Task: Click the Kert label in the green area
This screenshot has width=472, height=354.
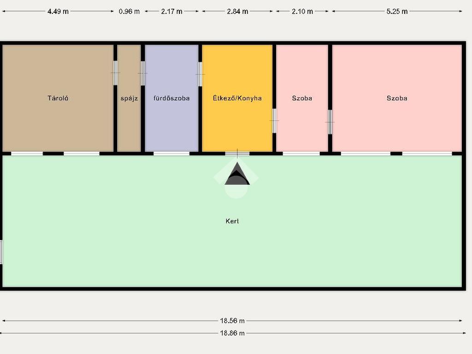Action: tap(232, 221)
